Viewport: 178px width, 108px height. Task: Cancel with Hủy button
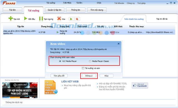[106, 76]
